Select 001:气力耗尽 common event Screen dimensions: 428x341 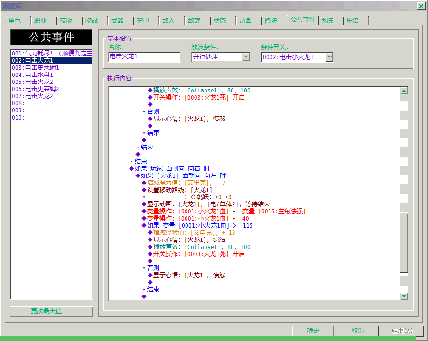[x=51, y=53]
